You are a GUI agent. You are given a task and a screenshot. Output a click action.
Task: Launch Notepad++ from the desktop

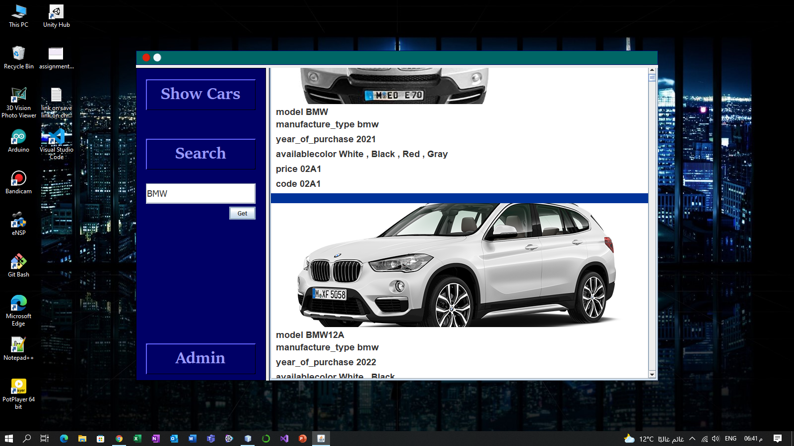[18, 347]
